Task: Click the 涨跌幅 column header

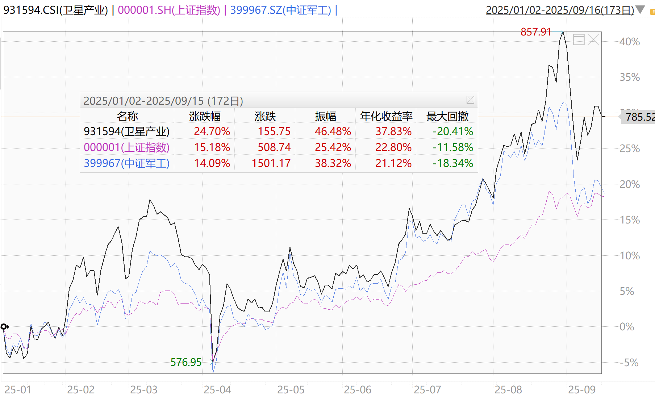Action: point(205,116)
